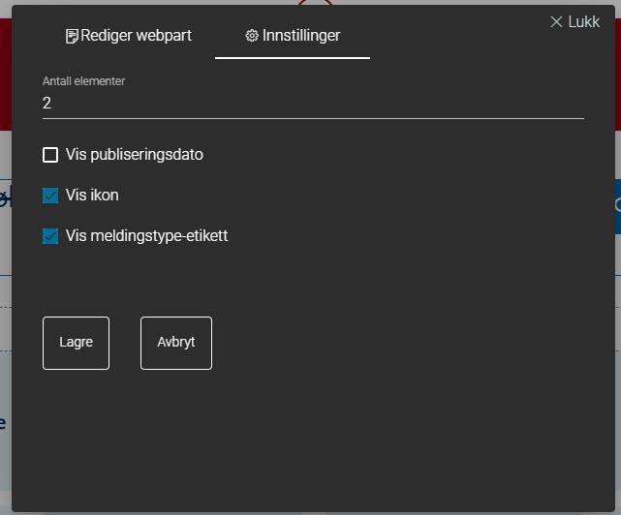Click the X icon beside Lukk
621x515 pixels.
556,22
